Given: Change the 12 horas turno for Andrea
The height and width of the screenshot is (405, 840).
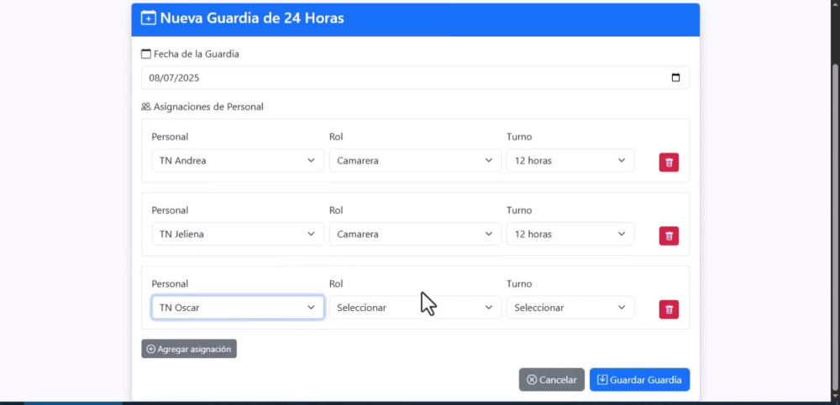Looking at the screenshot, I should (570, 160).
